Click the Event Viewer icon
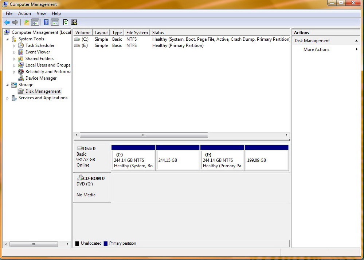 [21, 52]
